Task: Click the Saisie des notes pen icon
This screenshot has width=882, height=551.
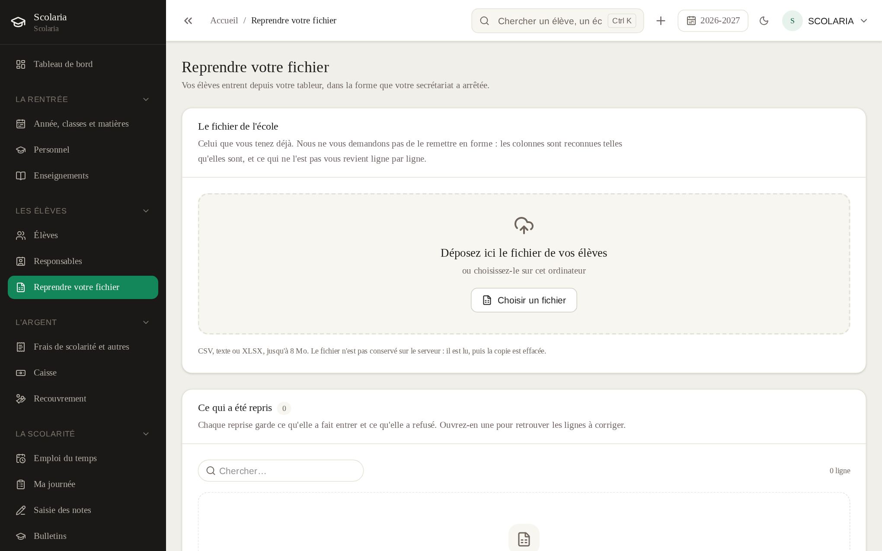Action: click(21, 510)
